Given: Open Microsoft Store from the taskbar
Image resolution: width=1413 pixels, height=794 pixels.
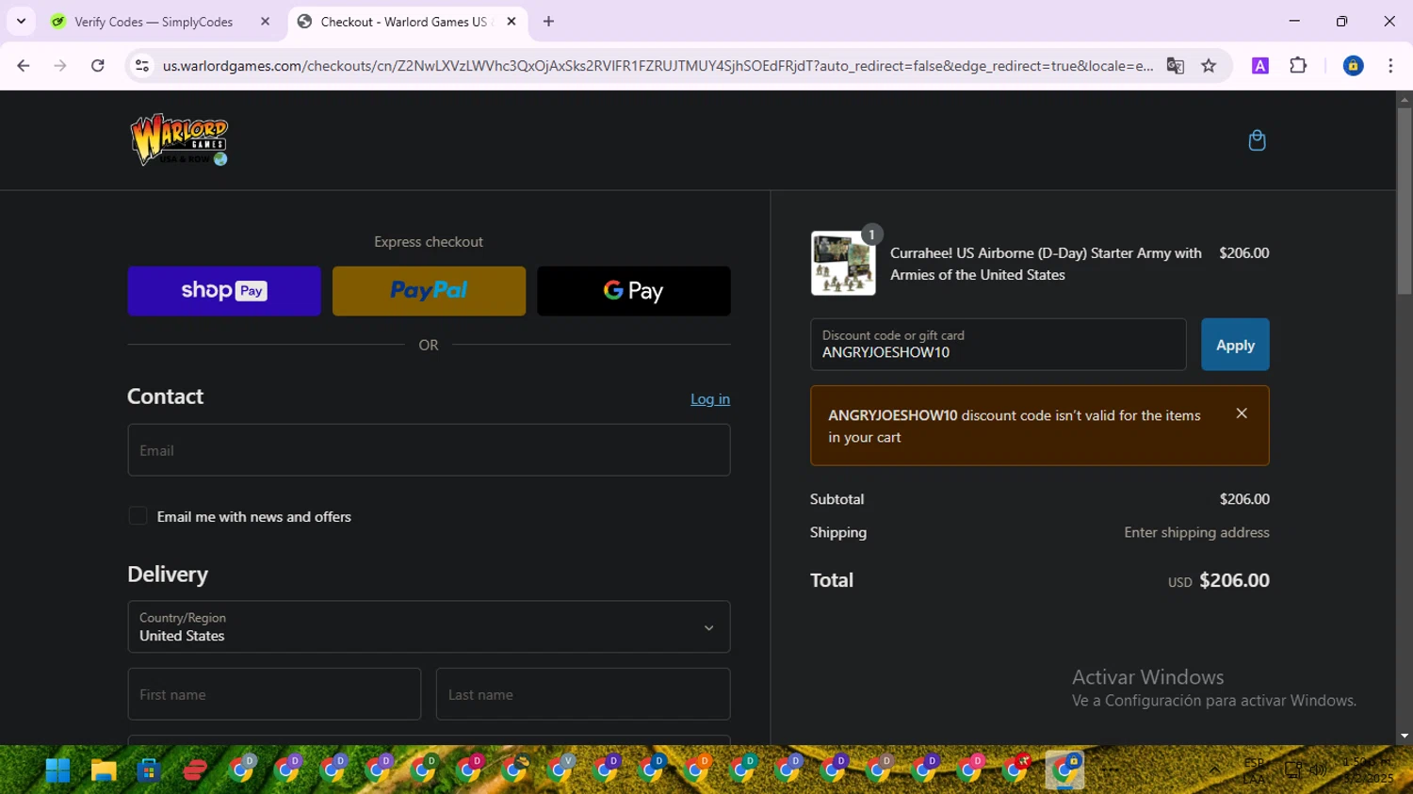Looking at the screenshot, I should tap(149, 770).
